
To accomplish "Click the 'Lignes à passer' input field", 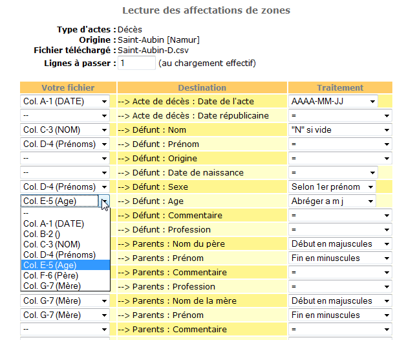I will (x=136, y=63).
